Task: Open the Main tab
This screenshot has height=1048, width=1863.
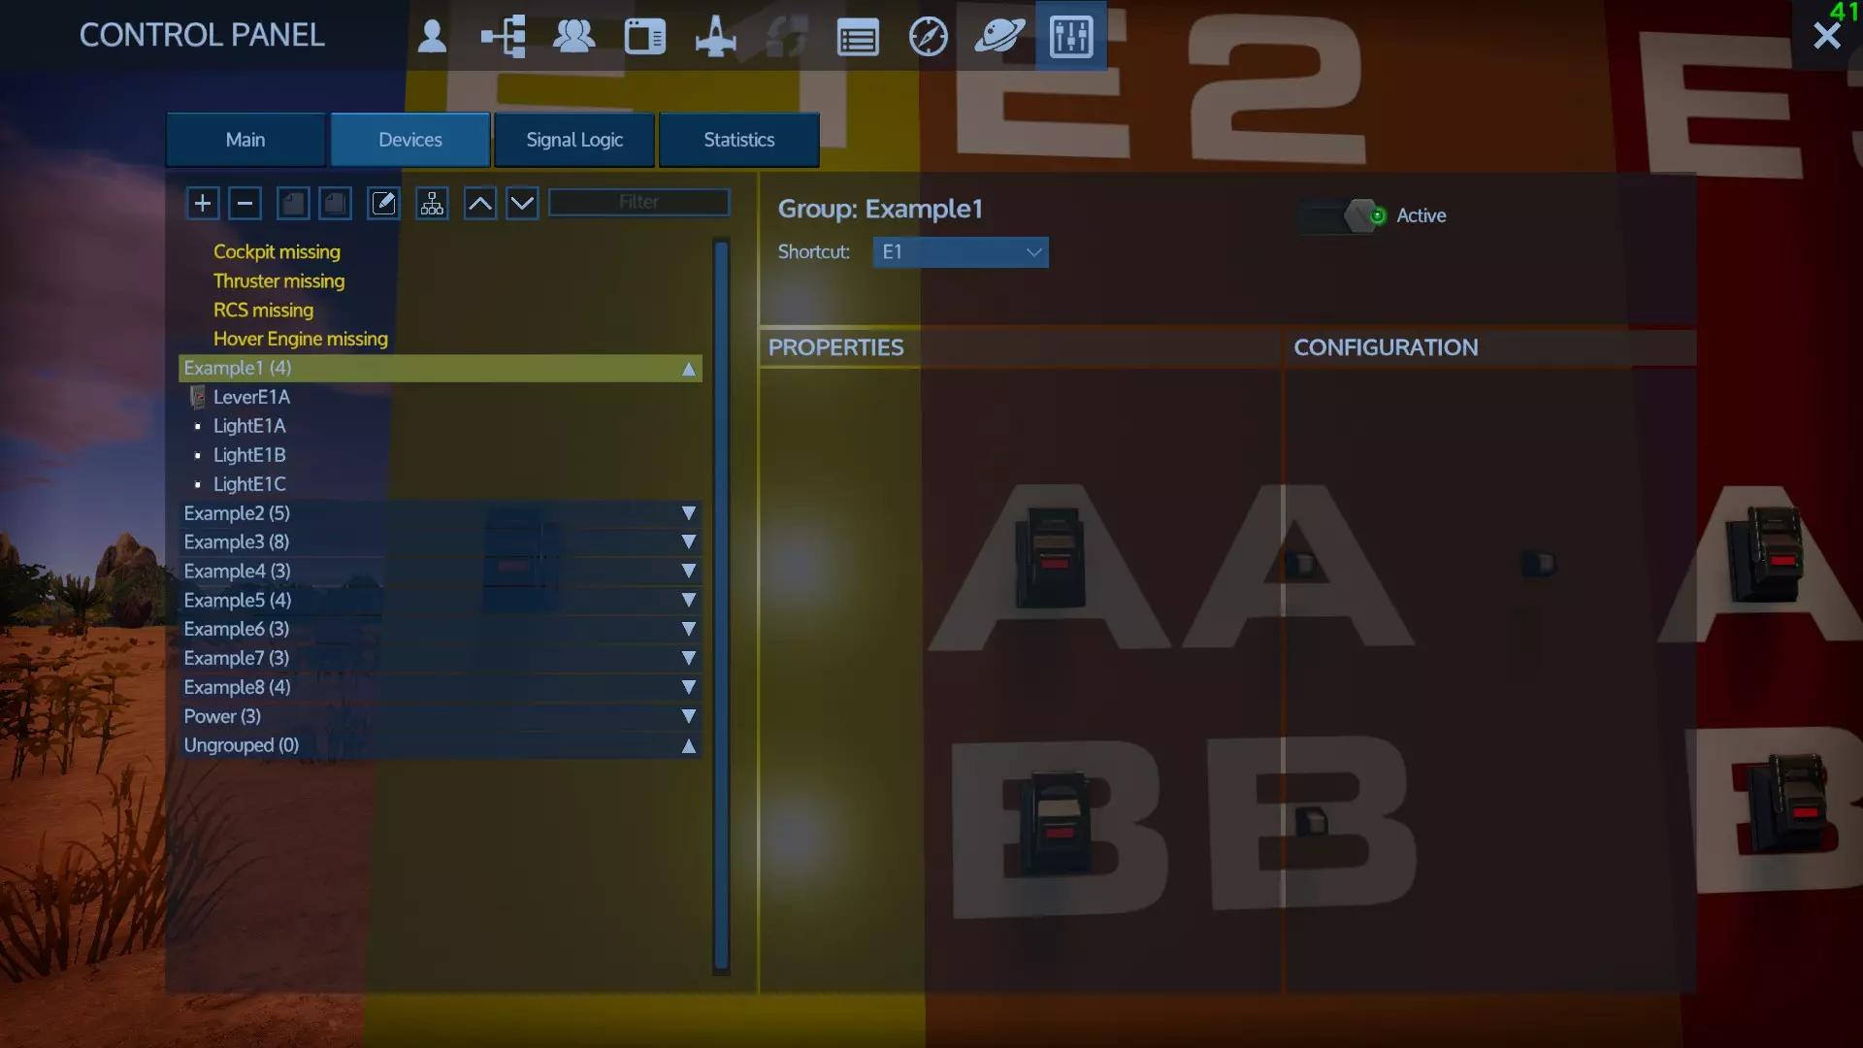Action: click(x=245, y=140)
